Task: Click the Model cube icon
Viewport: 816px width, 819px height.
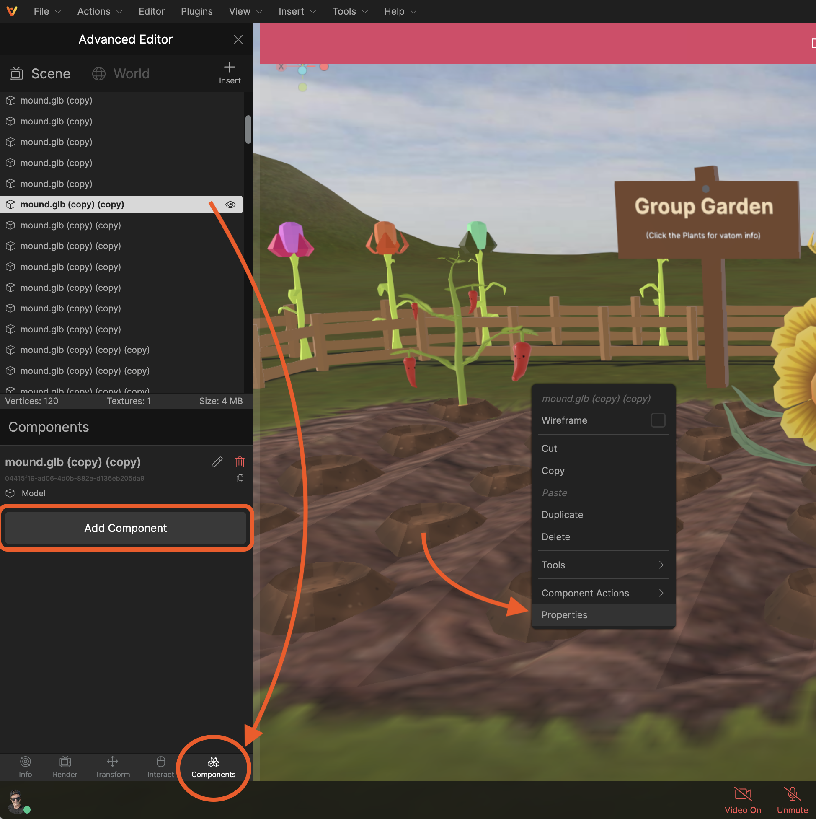Action: coord(10,493)
